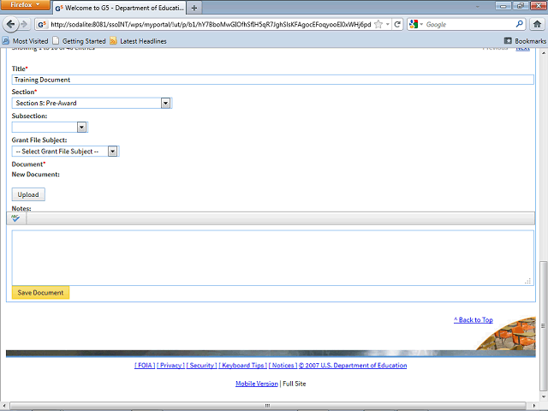Open the search engine selector icon
This screenshot has height=411, width=548.
click(416, 24)
